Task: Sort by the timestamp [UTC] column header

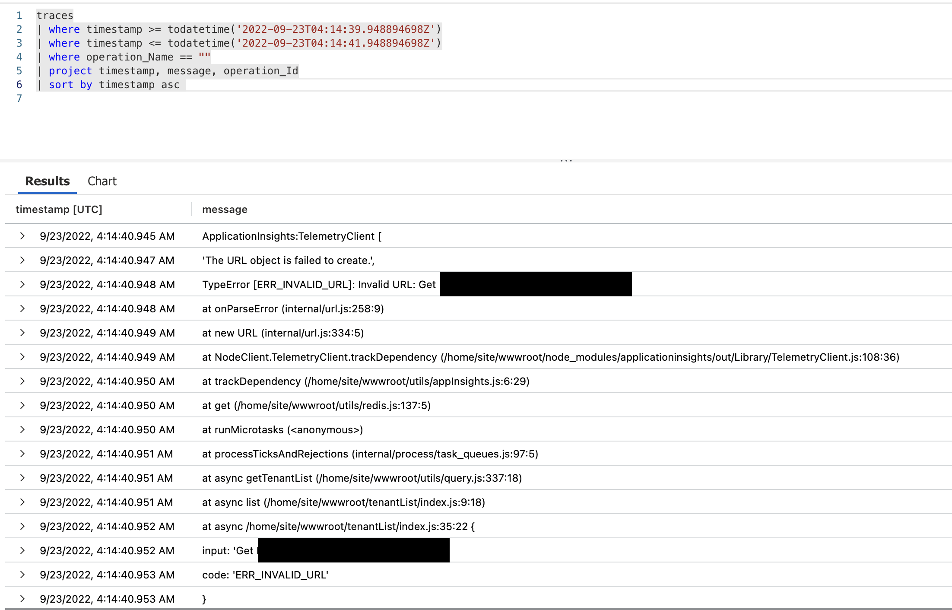Action: pos(59,209)
